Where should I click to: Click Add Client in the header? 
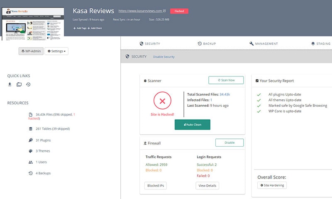click(x=95, y=28)
